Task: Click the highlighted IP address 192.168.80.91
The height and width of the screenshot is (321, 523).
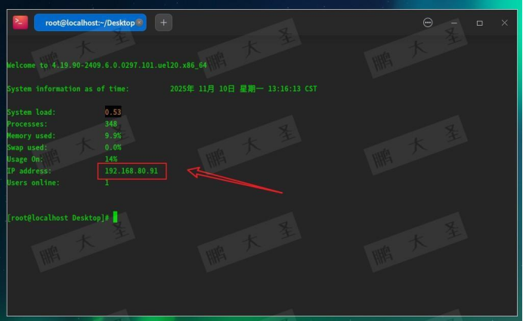Action: pyautogui.click(x=132, y=171)
